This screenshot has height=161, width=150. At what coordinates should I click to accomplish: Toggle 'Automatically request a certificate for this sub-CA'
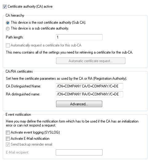point(8,45)
